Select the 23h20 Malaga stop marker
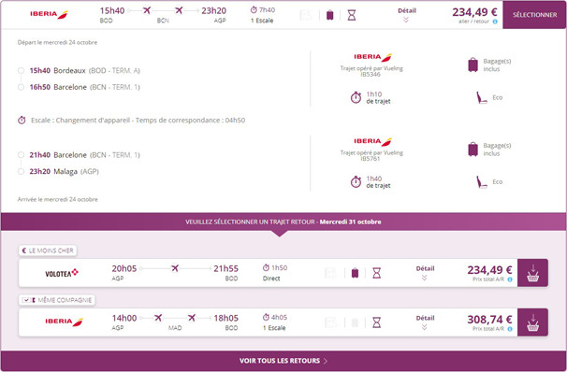This screenshot has height=372, width=567. click(21, 171)
